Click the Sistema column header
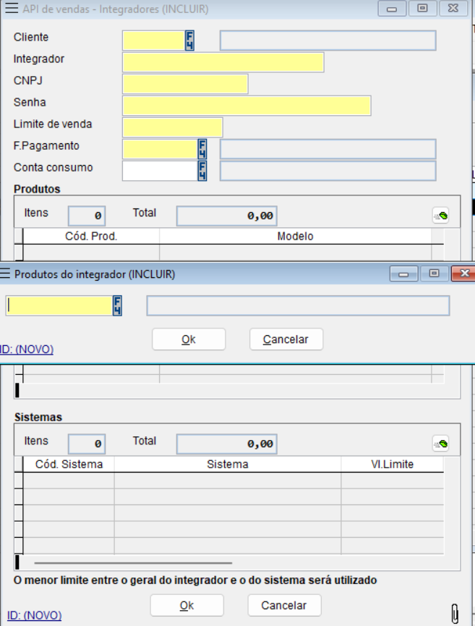475x626 pixels. tap(227, 465)
